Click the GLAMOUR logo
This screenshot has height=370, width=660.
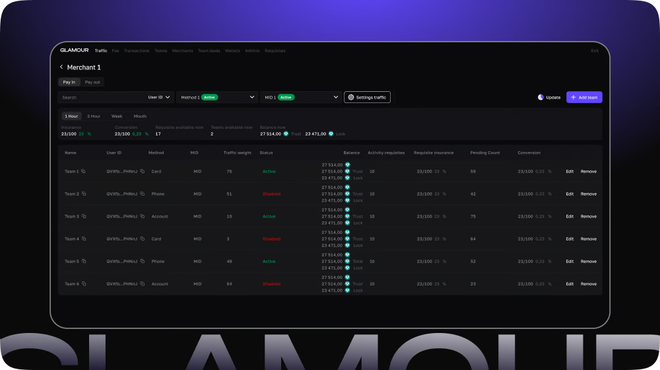(75, 50)
